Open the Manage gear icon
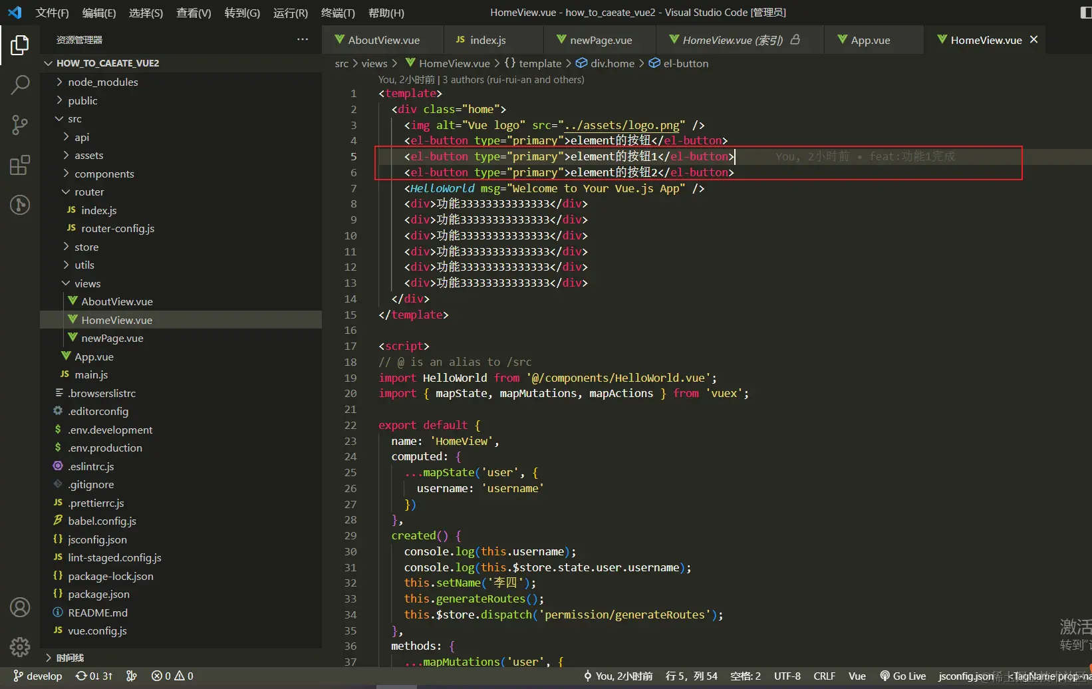 [x=20, y=646]
